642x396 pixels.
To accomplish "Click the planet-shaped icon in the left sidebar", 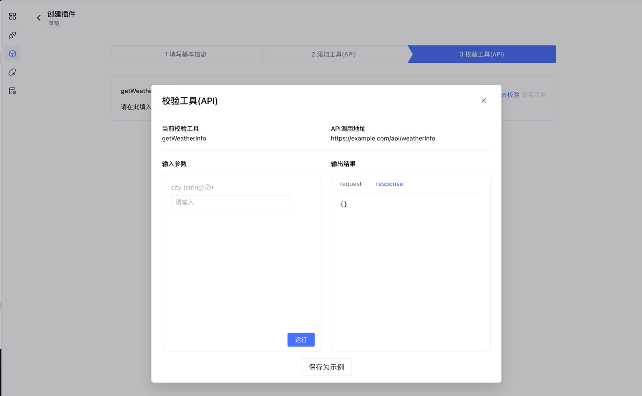I will point(12,73).
